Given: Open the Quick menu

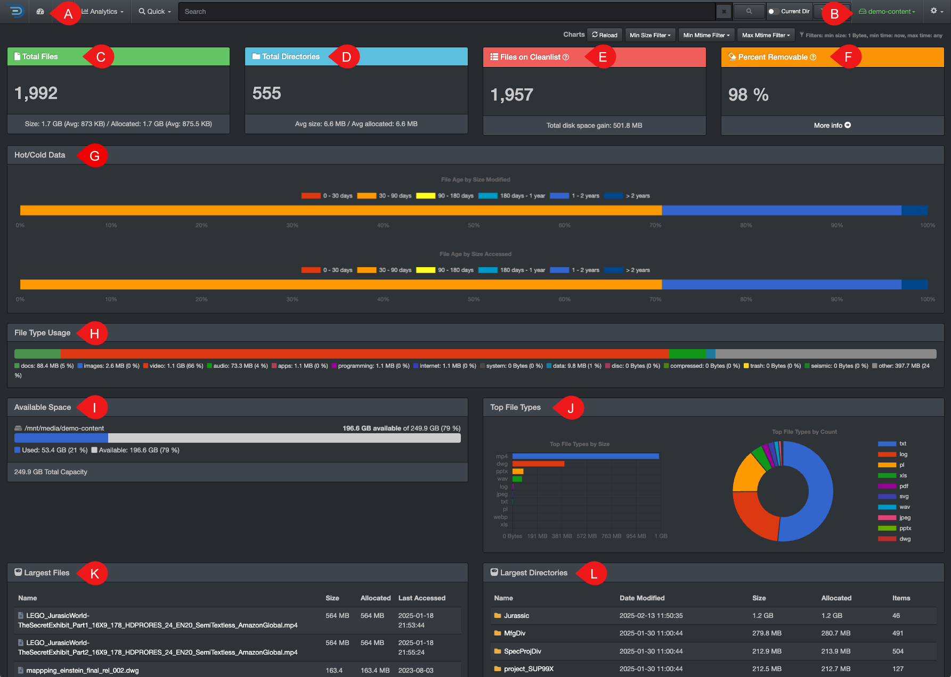Looking at the screenshot, I should coord(154,11).
